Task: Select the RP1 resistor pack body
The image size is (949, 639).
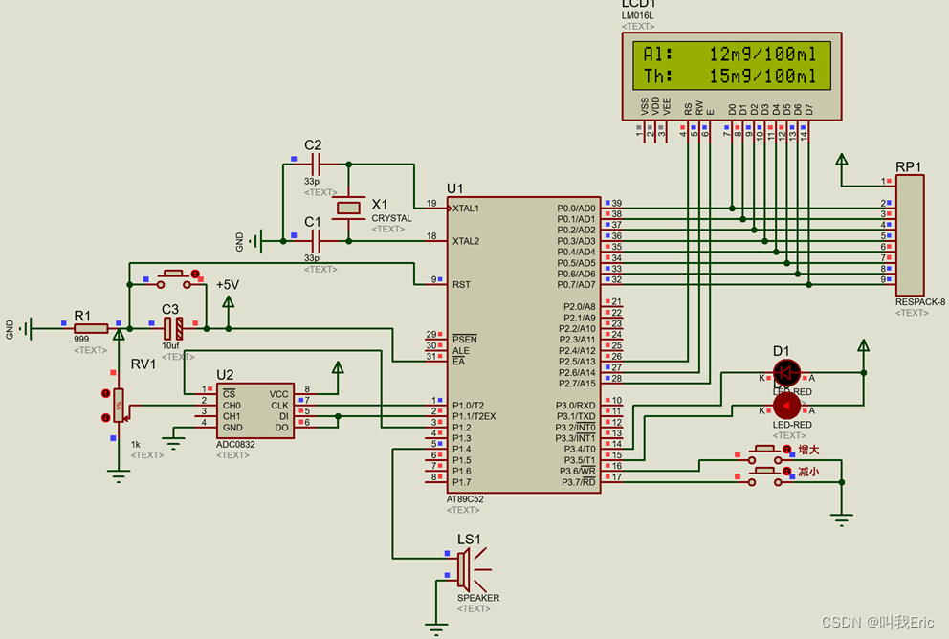Action: (910, 235)
